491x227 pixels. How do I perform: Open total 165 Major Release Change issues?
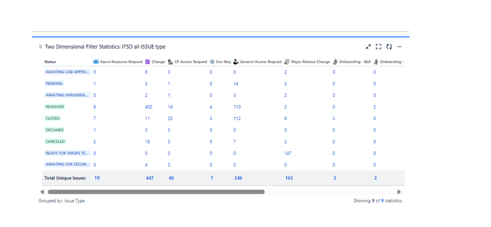click(289, 178)
